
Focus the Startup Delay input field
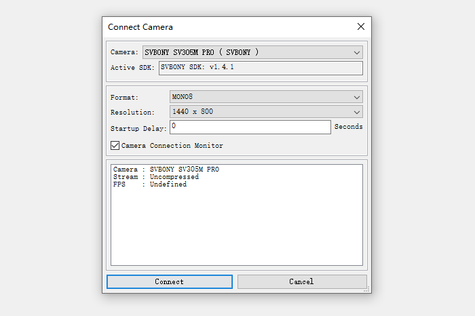pos(250,127)
